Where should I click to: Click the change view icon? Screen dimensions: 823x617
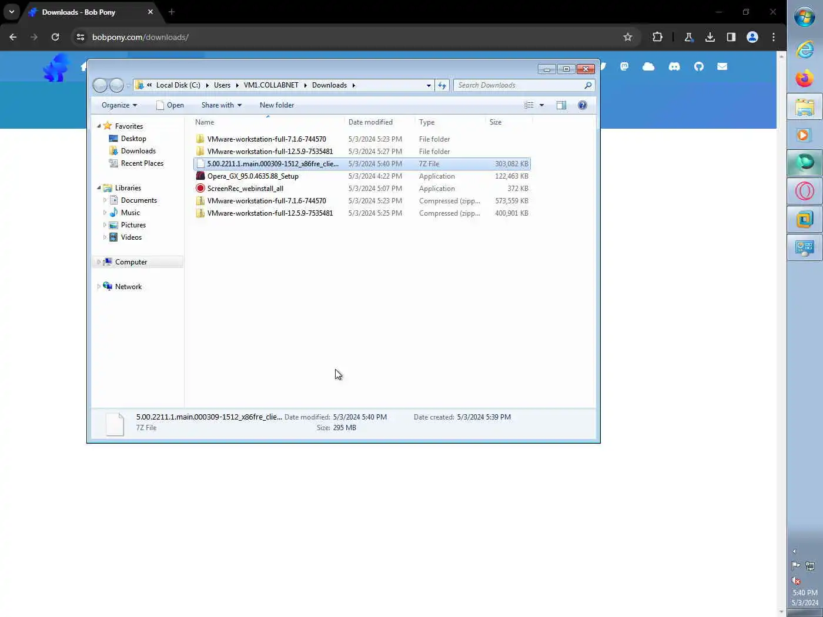pos(528,105)
